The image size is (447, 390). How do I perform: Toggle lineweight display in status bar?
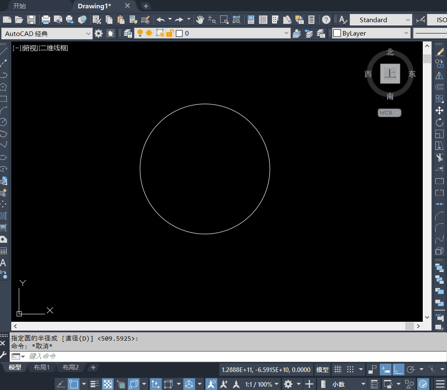[95, 384]
